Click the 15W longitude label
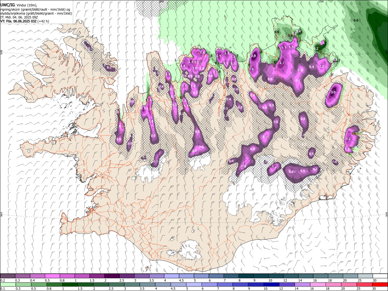Image resolution: width=388 pixels, height=291 pixels. (x=321, y=2)
